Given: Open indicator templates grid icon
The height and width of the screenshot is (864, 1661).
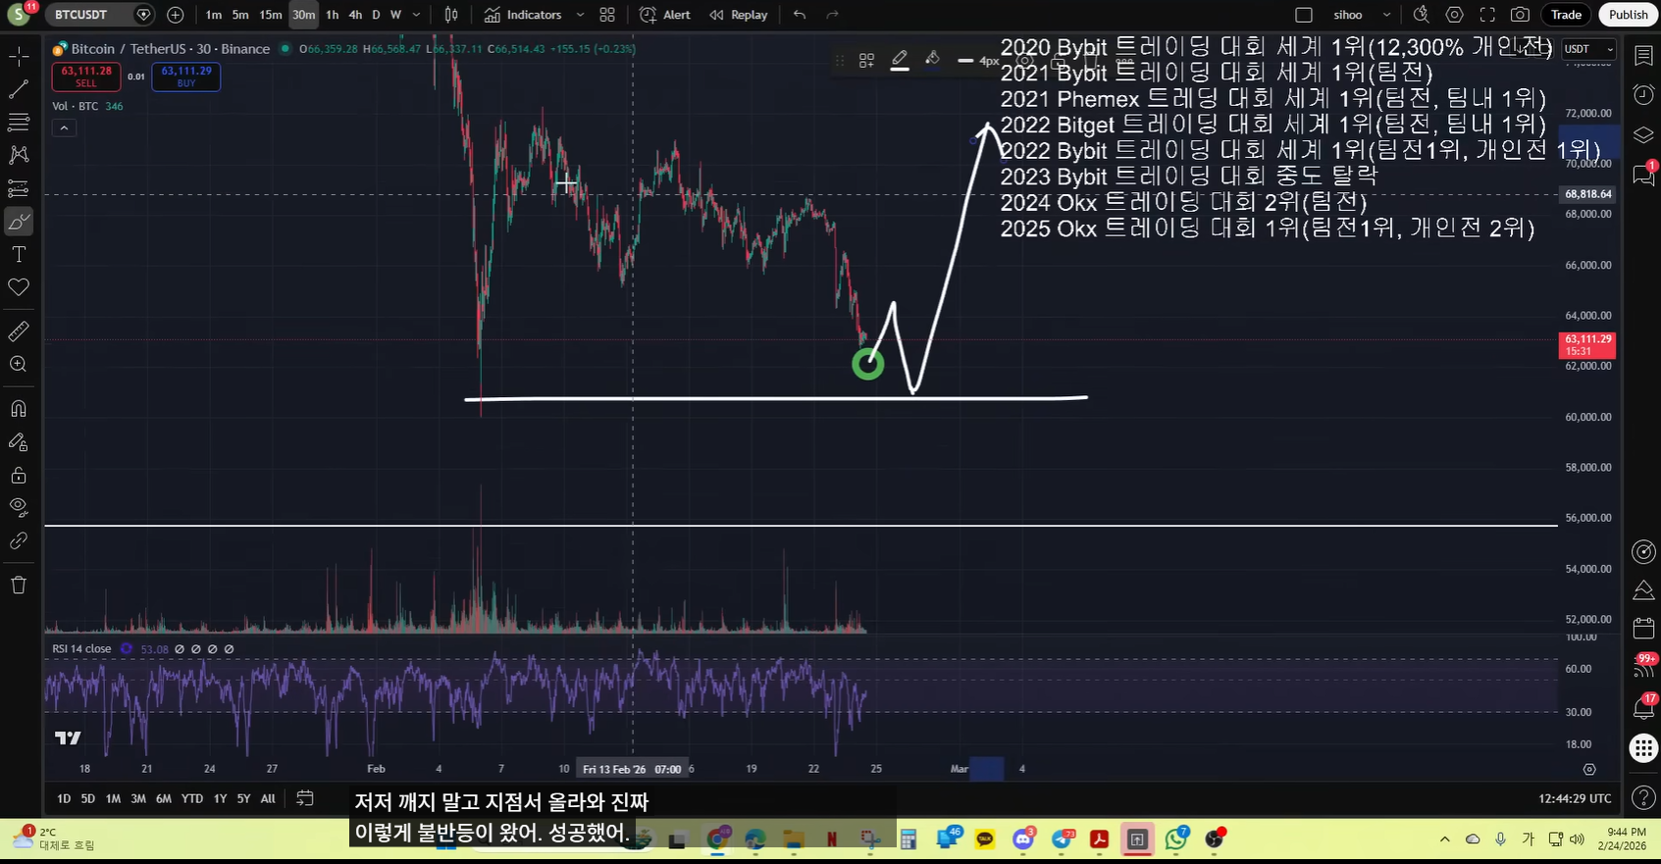Looking at the screenshot, I should click(607, 15).
